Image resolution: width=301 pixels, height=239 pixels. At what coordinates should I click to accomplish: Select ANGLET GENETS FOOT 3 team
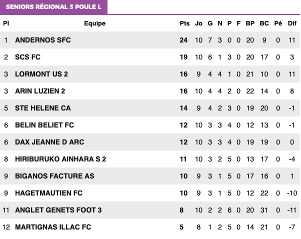pyautogui.click(x=58, y=210)
